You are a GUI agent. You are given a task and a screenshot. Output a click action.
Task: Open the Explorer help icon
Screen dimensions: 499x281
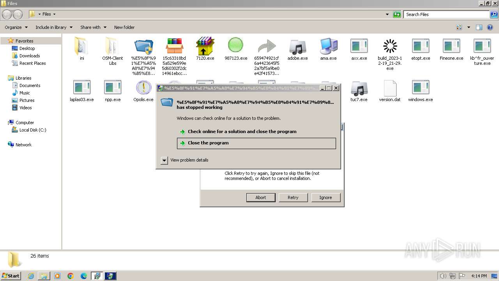(490, 27)
